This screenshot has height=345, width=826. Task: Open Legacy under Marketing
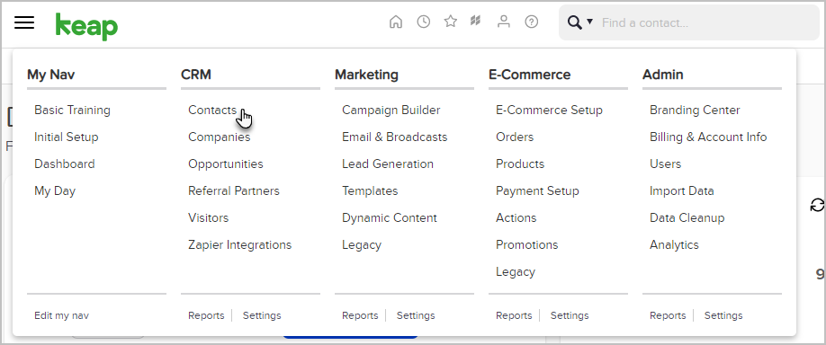pos(362,245)
